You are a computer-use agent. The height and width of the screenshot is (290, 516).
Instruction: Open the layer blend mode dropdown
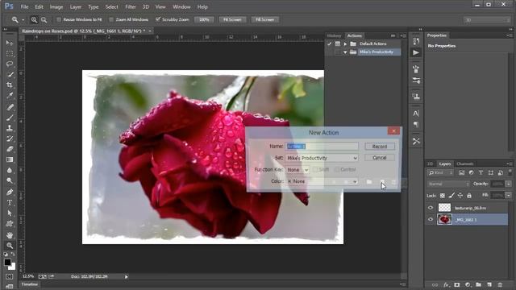[x=448, y=184]
